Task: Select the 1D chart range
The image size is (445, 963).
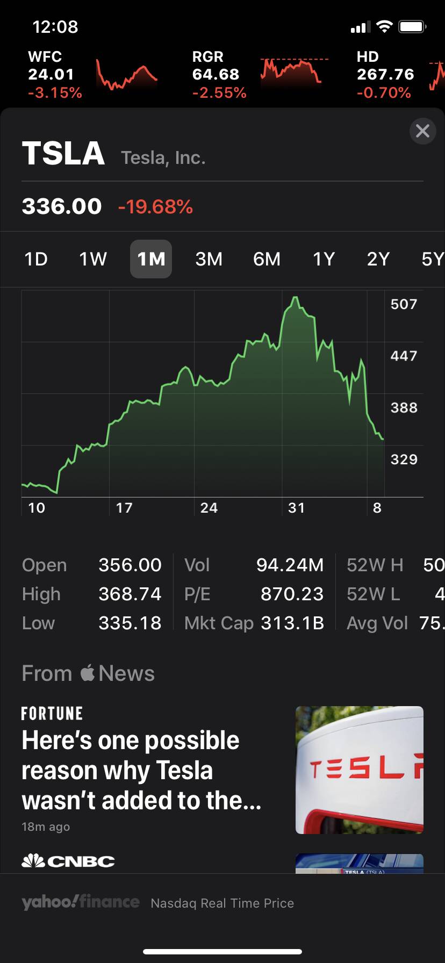Action: 36,259
